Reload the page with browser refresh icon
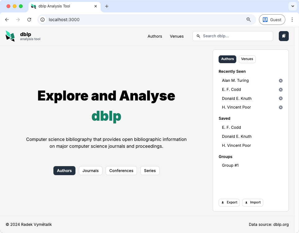Screen dimensions: 299x233 coord(29,20)
